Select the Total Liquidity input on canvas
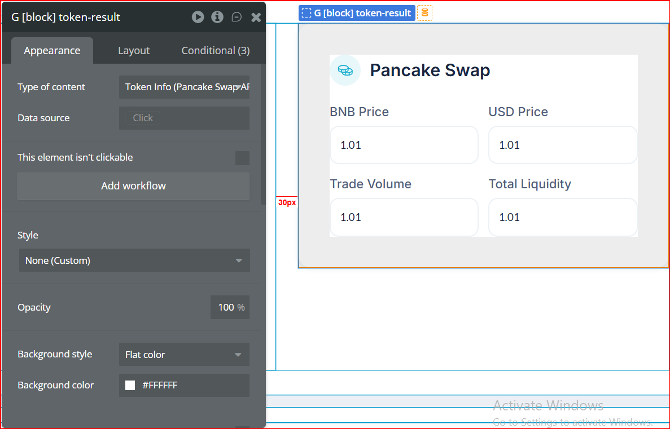 (x=562, y=217)
